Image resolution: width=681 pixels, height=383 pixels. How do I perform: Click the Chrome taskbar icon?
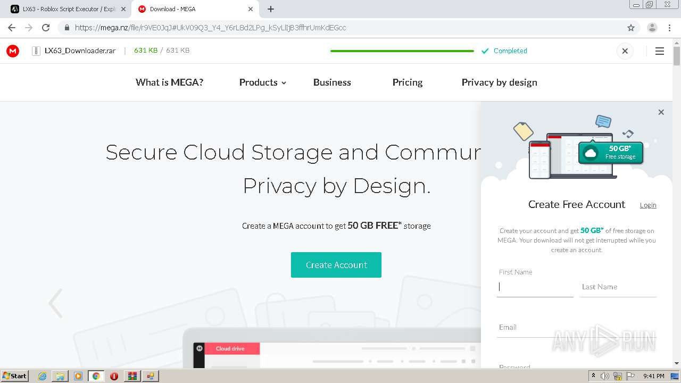click(x=96, y=376)
